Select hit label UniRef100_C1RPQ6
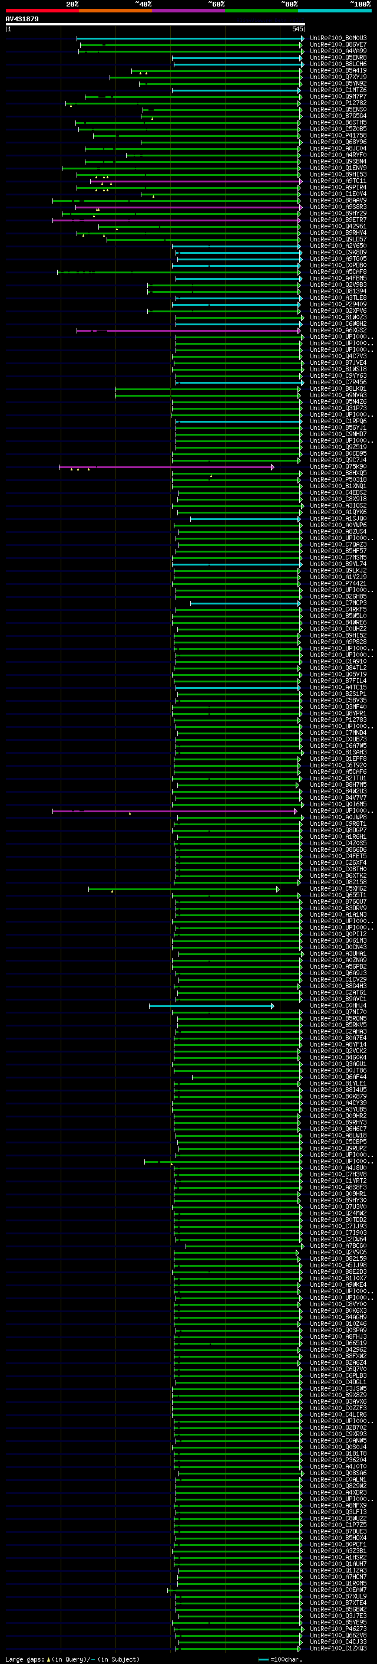The image size is (377, 1664). [338, 422]
